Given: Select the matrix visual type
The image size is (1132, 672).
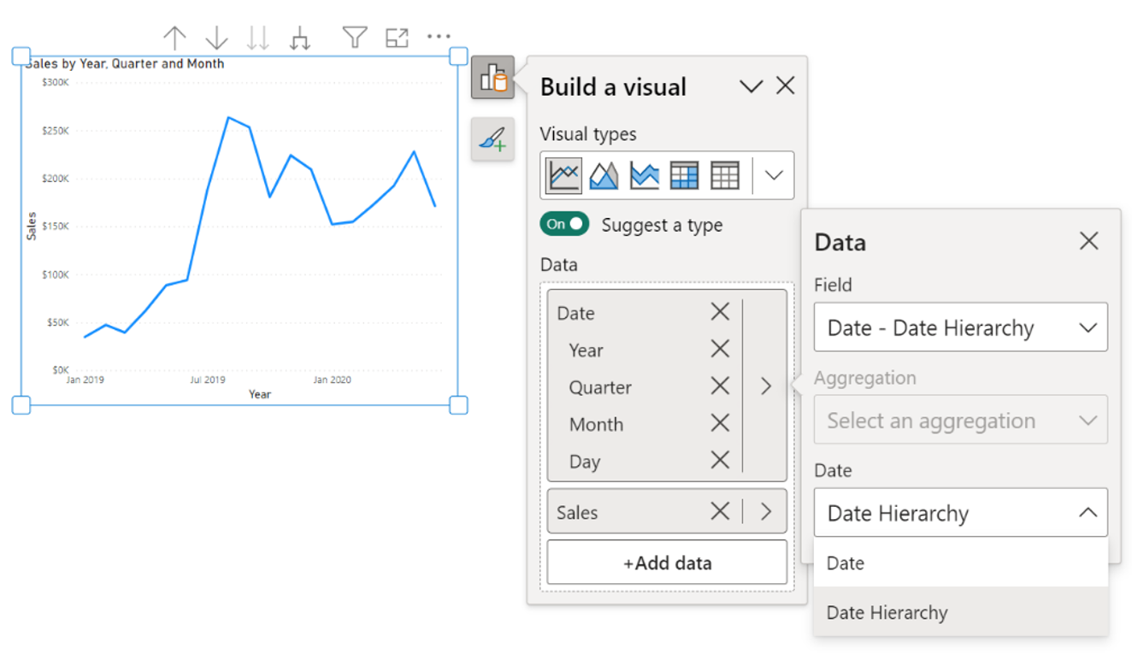Looking at the screenshot, I should 685,175.
